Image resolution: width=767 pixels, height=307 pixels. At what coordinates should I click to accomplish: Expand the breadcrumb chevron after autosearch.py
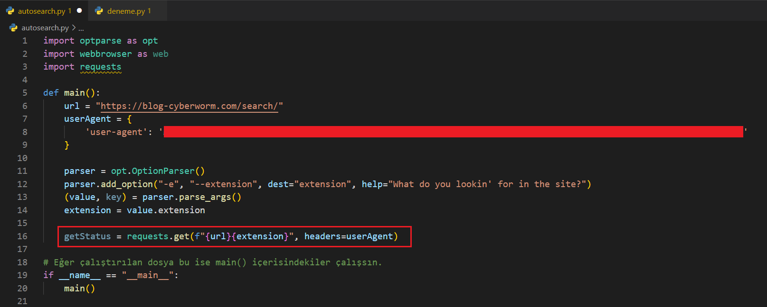tap(74, 28)
